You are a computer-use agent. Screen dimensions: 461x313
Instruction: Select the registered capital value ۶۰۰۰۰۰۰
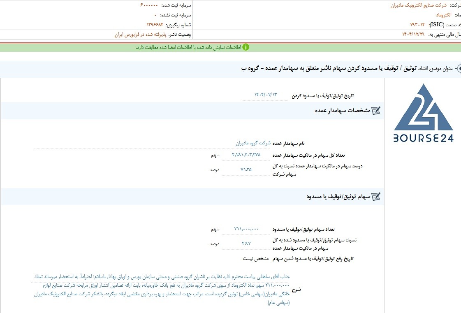click(149, 5)
